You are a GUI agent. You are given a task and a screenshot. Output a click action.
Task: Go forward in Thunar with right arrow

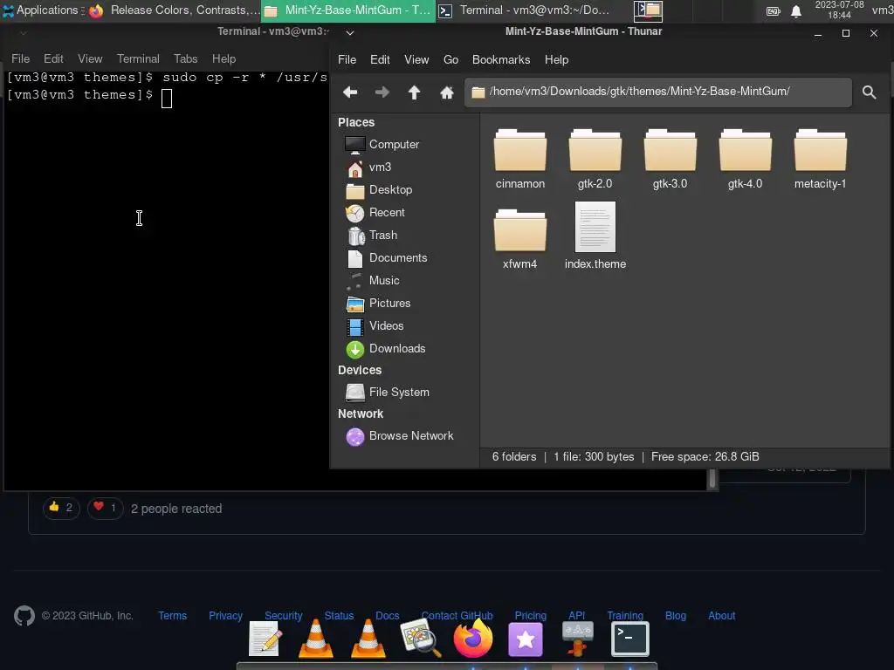click(x=382, y=92)
